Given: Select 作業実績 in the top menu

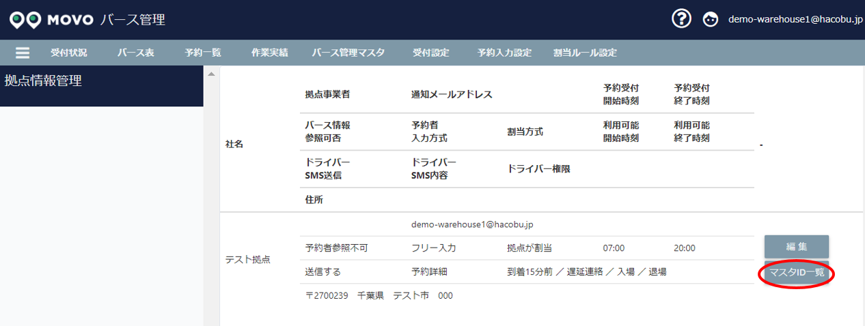Looking at the screenshot, I should click(x=269, y=53).
